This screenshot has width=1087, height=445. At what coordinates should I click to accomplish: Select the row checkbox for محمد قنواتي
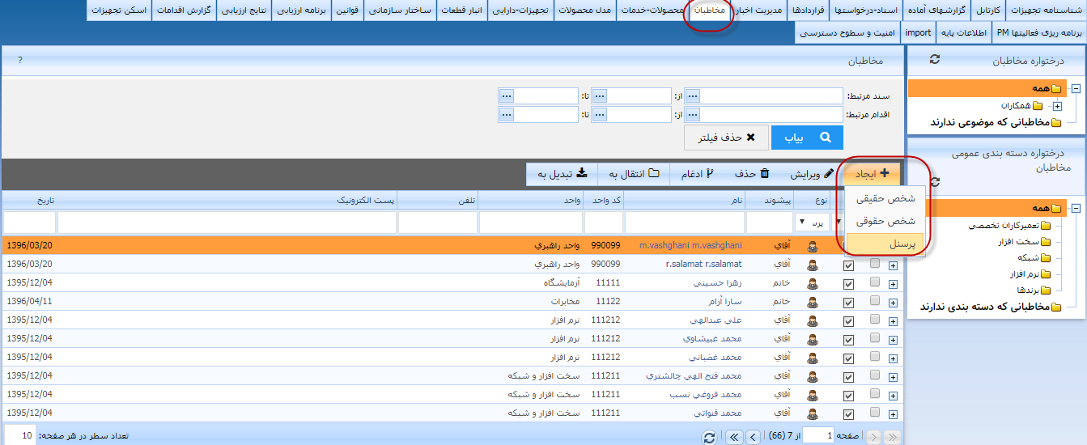pos(875,413)
